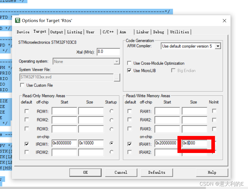
Task: Open the Utilities tab
Action: (179, 32)
